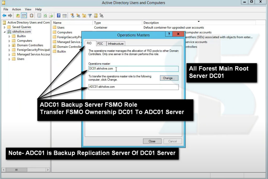Click the sikholive.com domain icon in tree
Image resolution: width=268 pixels, height=179 pixels.
pyautogui.click(x=9, y=32)
